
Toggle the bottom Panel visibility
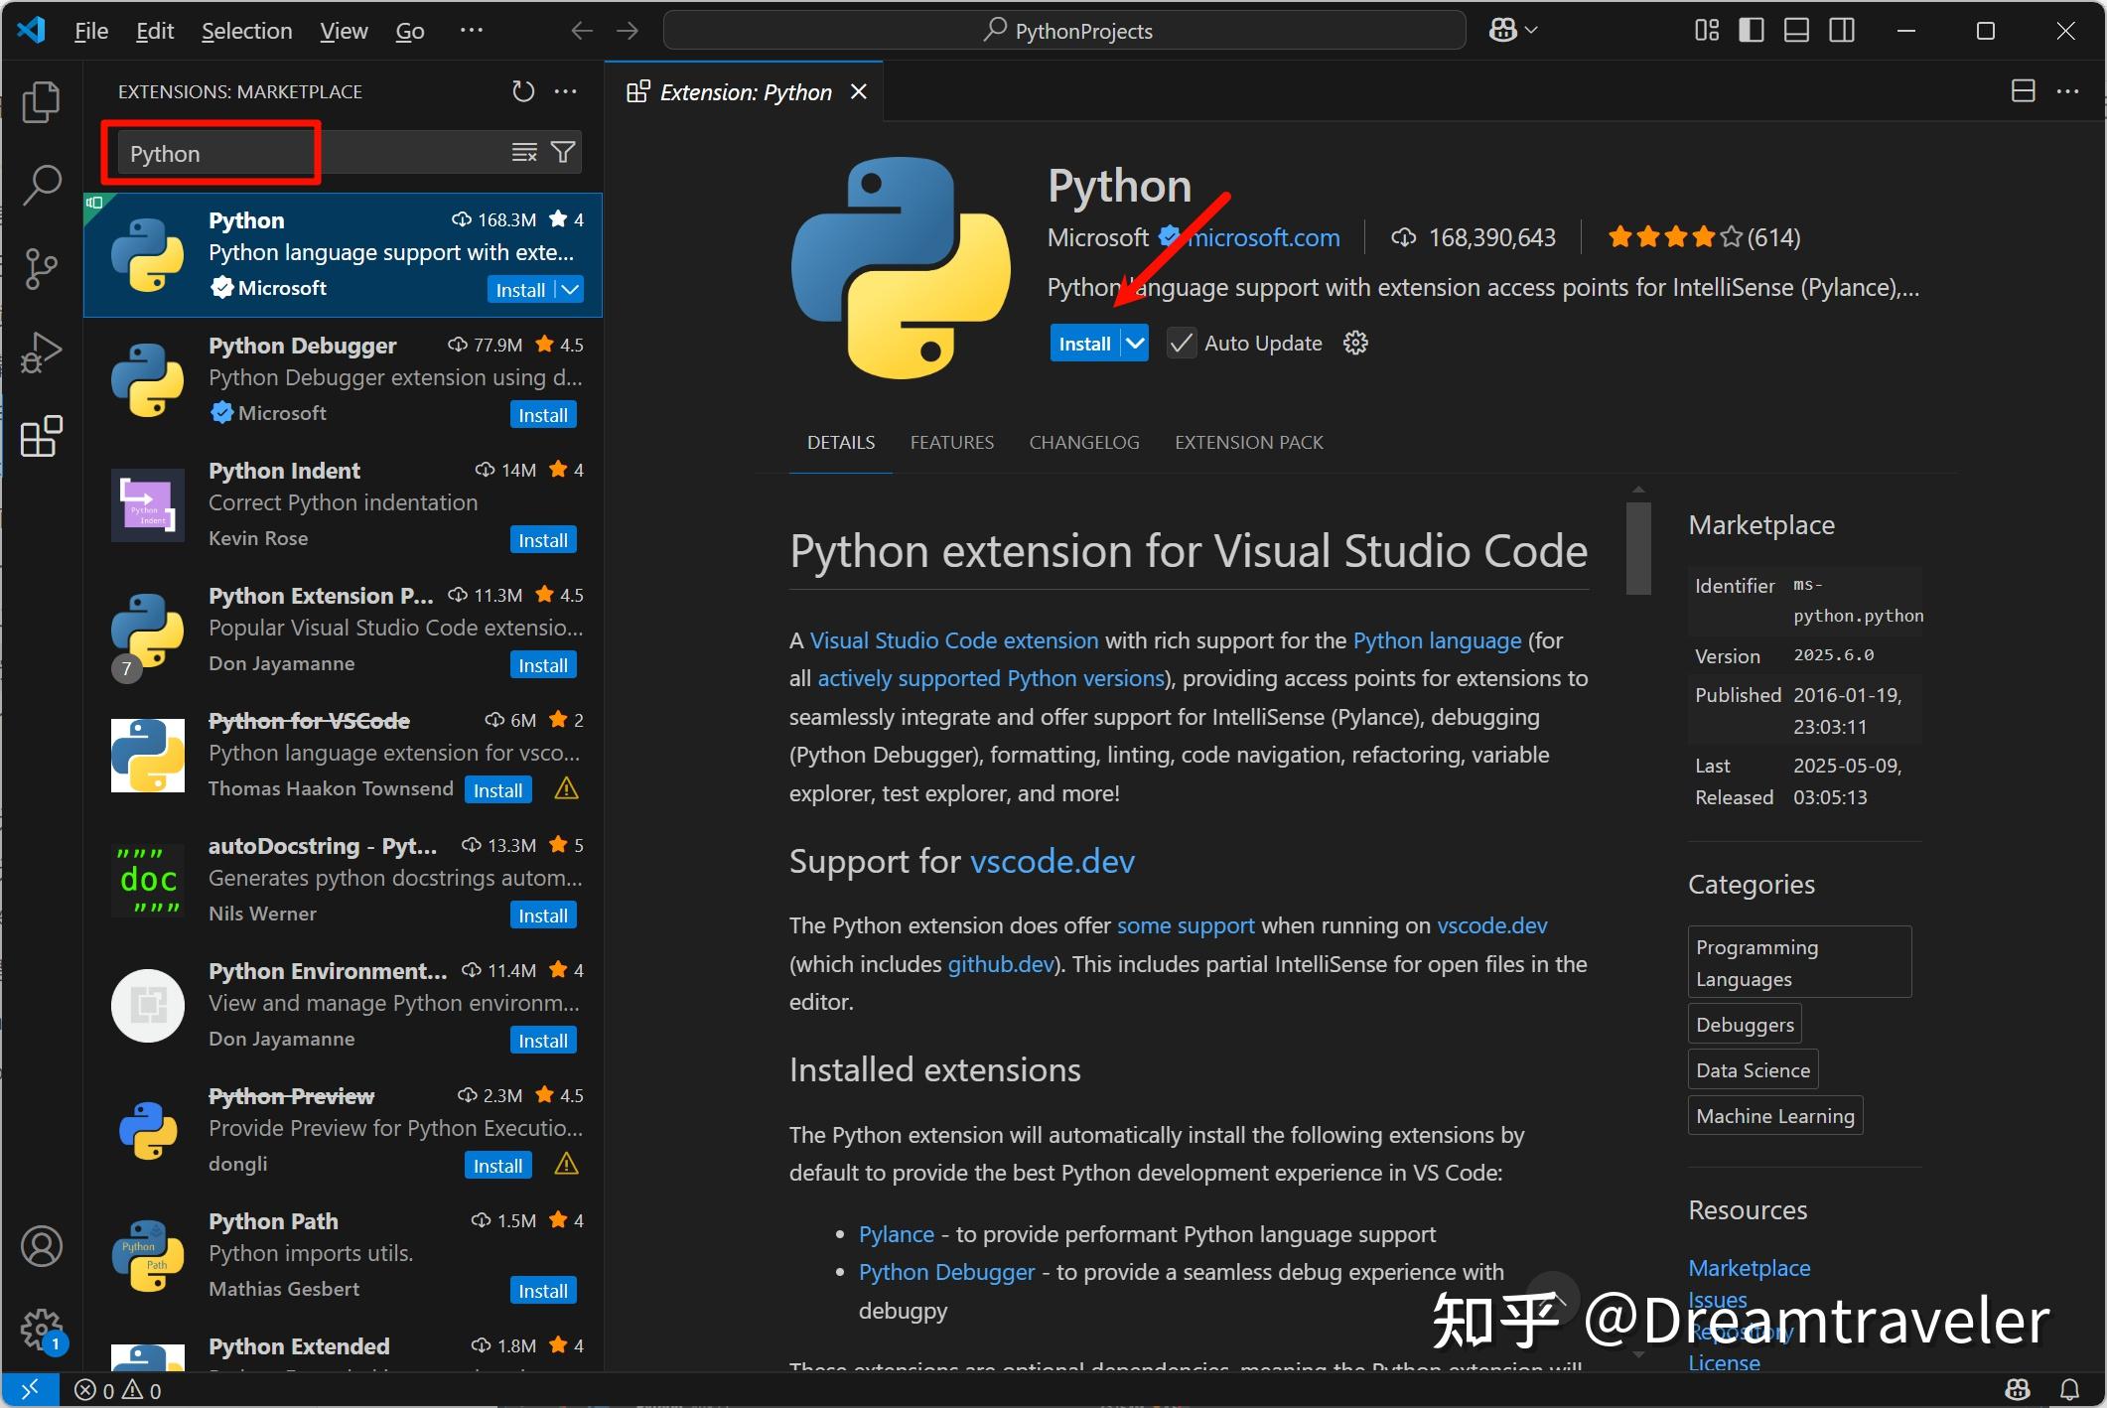coord(1795,30)
